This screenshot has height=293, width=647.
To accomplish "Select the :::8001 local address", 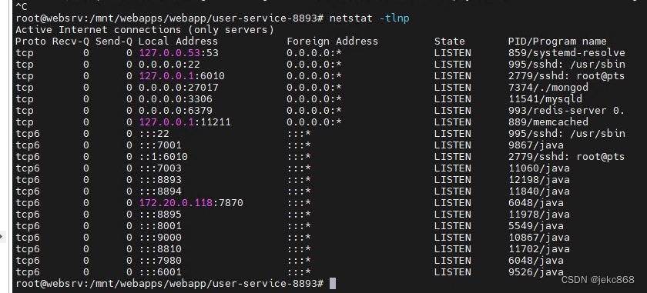I will click(160, 226).
